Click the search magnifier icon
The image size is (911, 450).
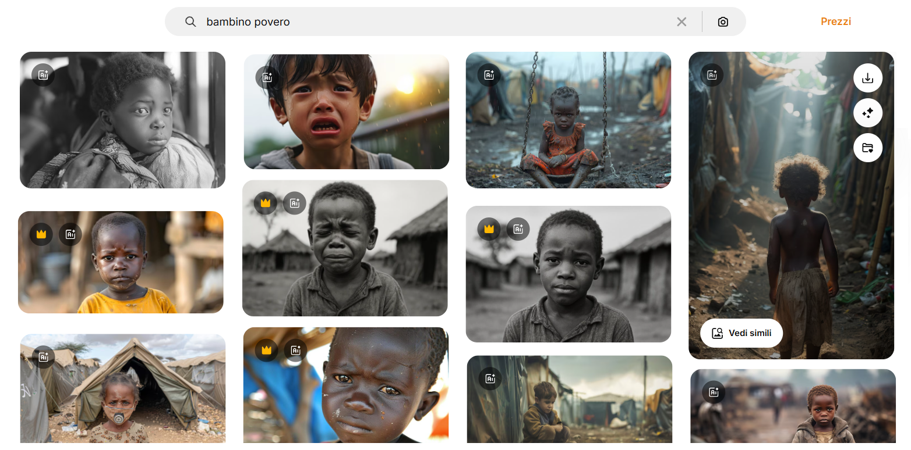[x=190, y=22]
